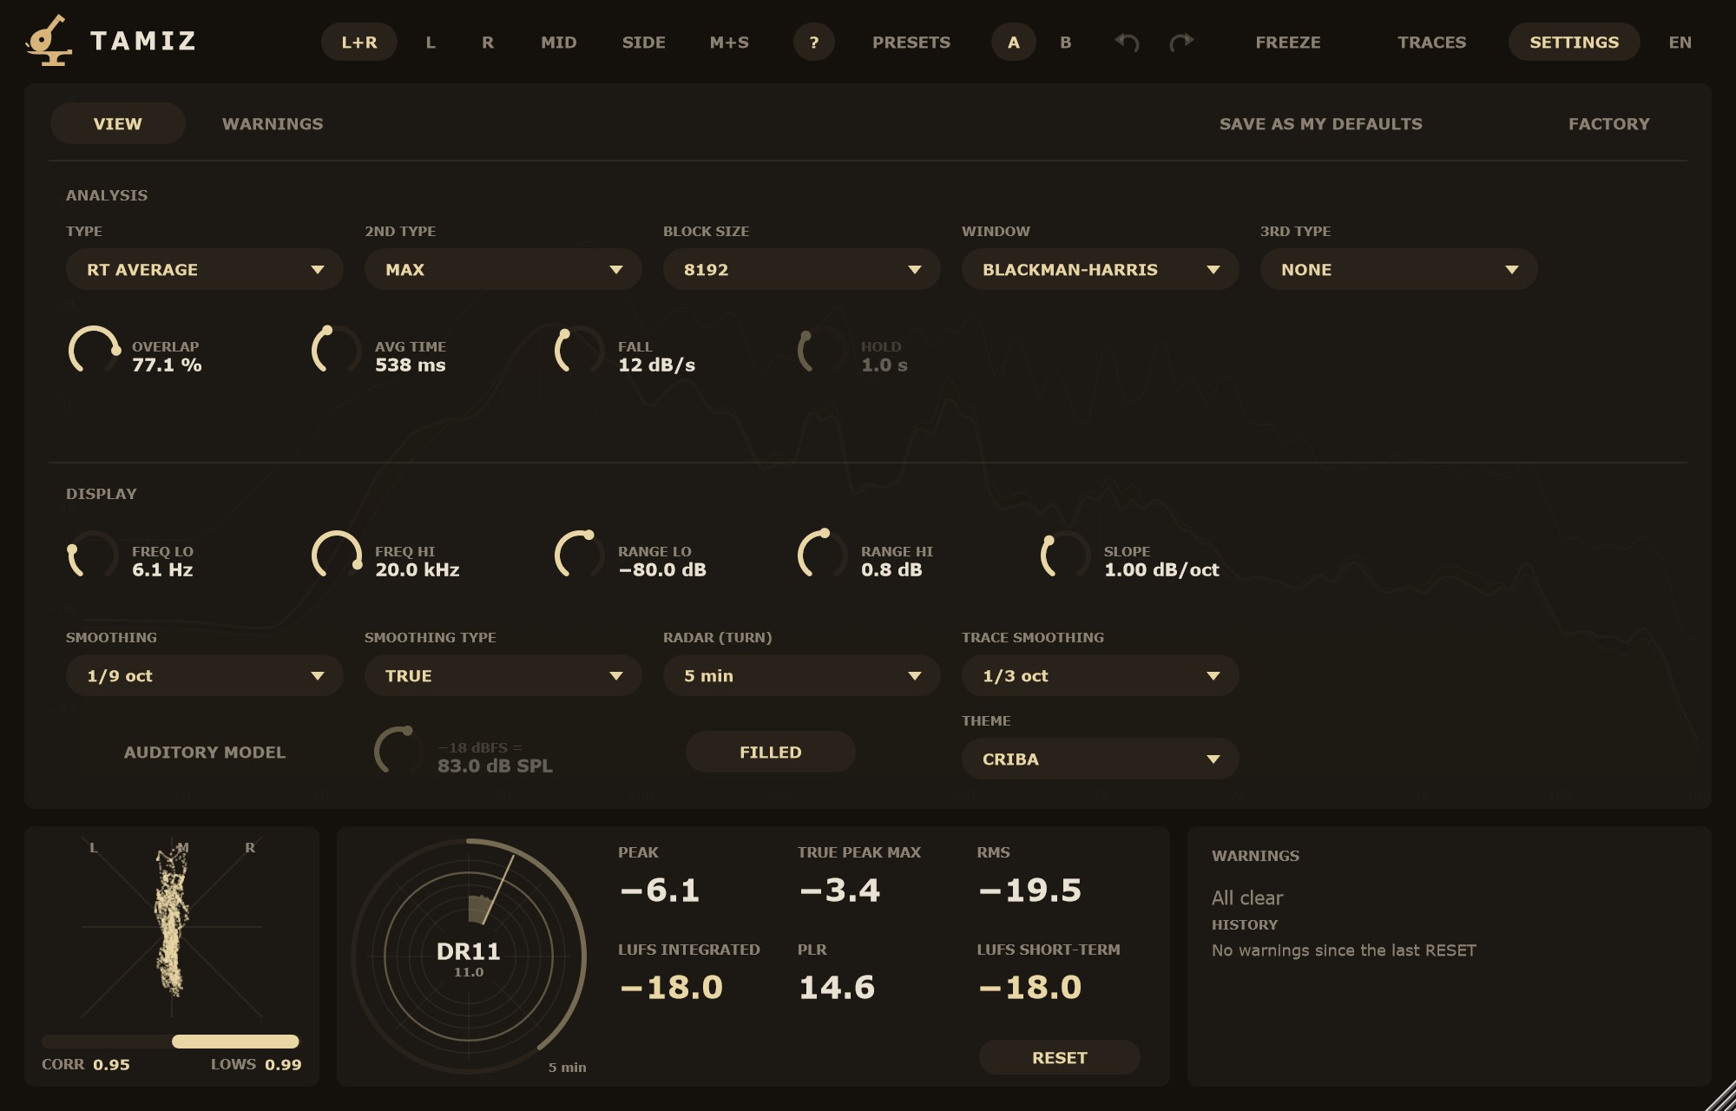The width and height of the screenshot is (1736, 1111).
Task: Open the TRACE SMOOTHING dropdown showing 1/3 oct
Action: [x=1101, y=675]
